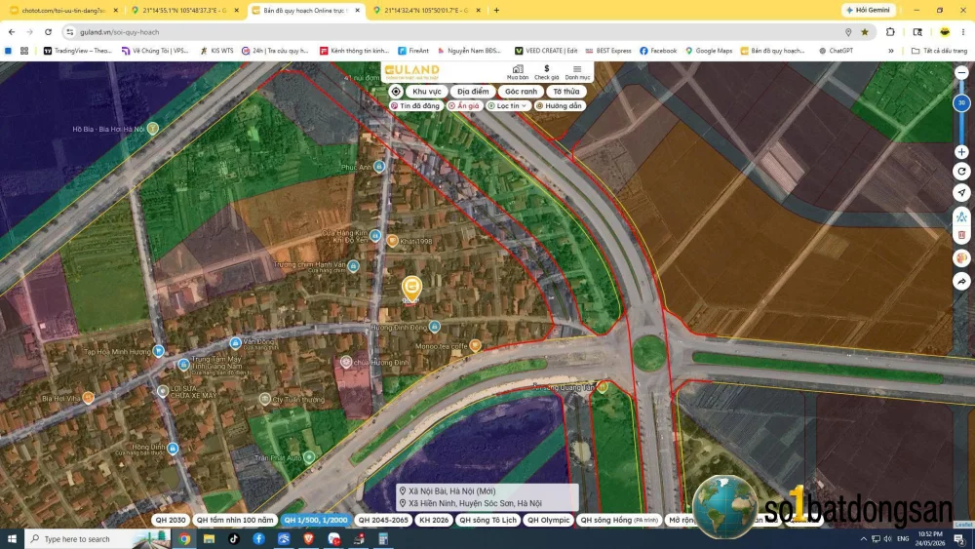Image resolution: width=975 pixels, height=549 pixels.
Task: Open Facebook app in the taskbar
Action: coord(258,539)
